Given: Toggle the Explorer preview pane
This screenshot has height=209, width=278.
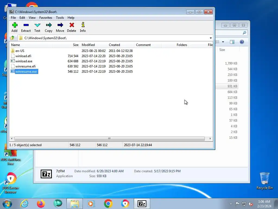Looking at the screenshot, I should [232, 42].
